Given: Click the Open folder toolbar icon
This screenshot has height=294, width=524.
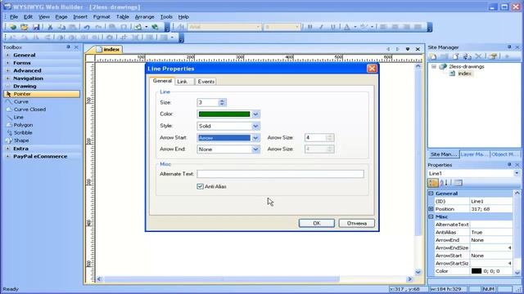Looking at the screenshot, I should 24,27.
